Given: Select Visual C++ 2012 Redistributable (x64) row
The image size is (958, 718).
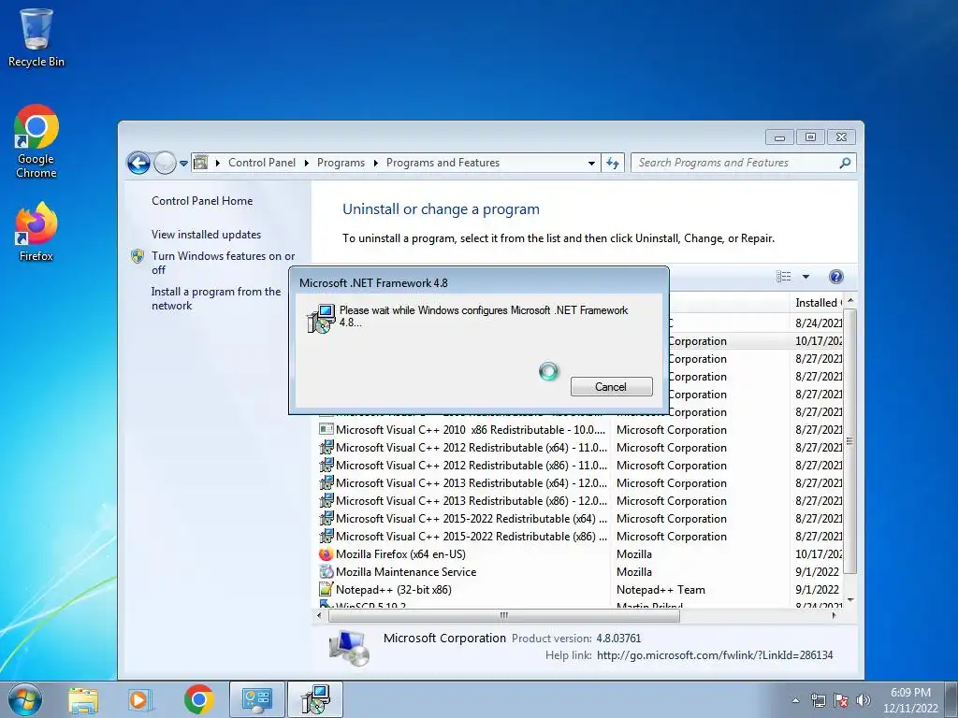Looking at the screenshot, I should point(580,448).
